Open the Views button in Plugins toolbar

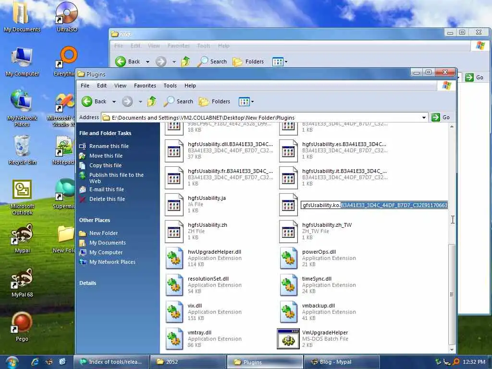[x=244, y=101]
